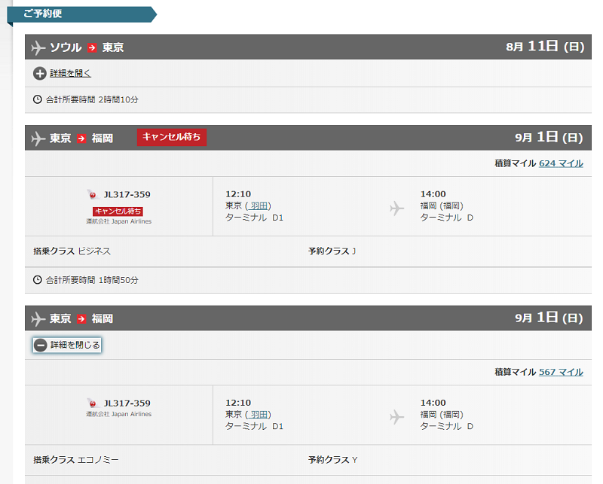Click the 予約クラス Y text
This screenshot has height=484, width=603.
[x=332, y=460]
